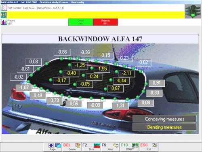Switch to Bending measures view
Image resolution: width=202 pixels, height=152 pixels.
coord(164,127)
